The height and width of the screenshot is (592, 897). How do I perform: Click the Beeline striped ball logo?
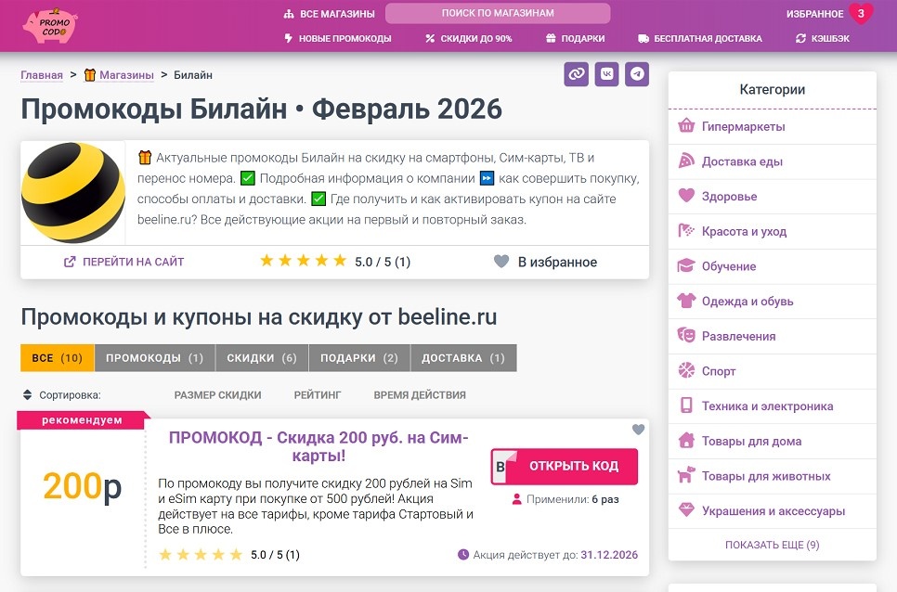click(x=72, y=193)
